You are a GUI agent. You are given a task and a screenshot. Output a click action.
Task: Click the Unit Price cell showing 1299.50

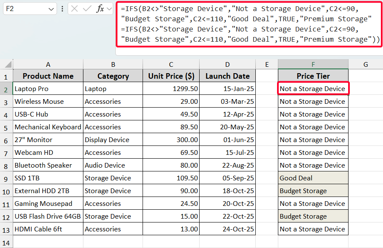tap(171, 88)
